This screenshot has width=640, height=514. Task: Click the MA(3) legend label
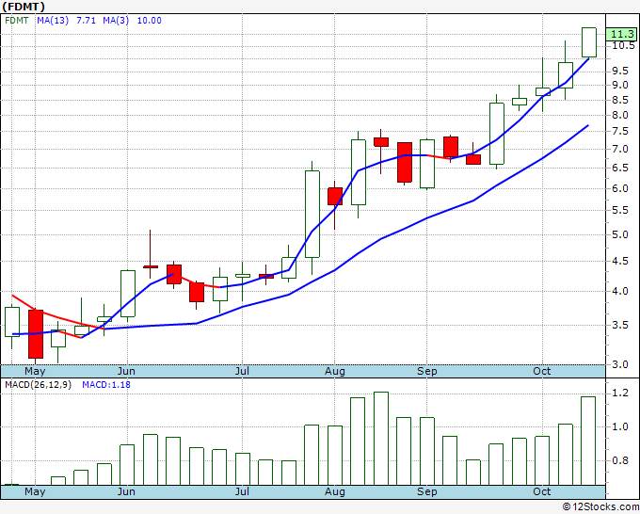click(116, 21)
